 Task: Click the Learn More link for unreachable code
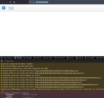pyautogui.click(x=36, y=75)
